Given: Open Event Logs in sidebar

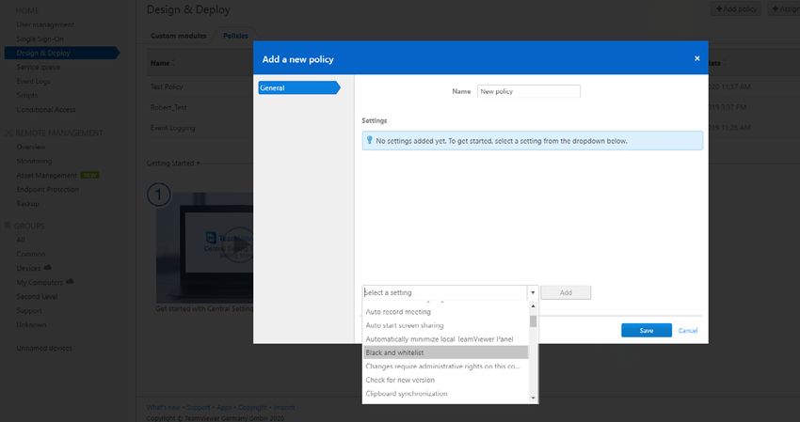Looking at the screenshot, I should [33, 81].
